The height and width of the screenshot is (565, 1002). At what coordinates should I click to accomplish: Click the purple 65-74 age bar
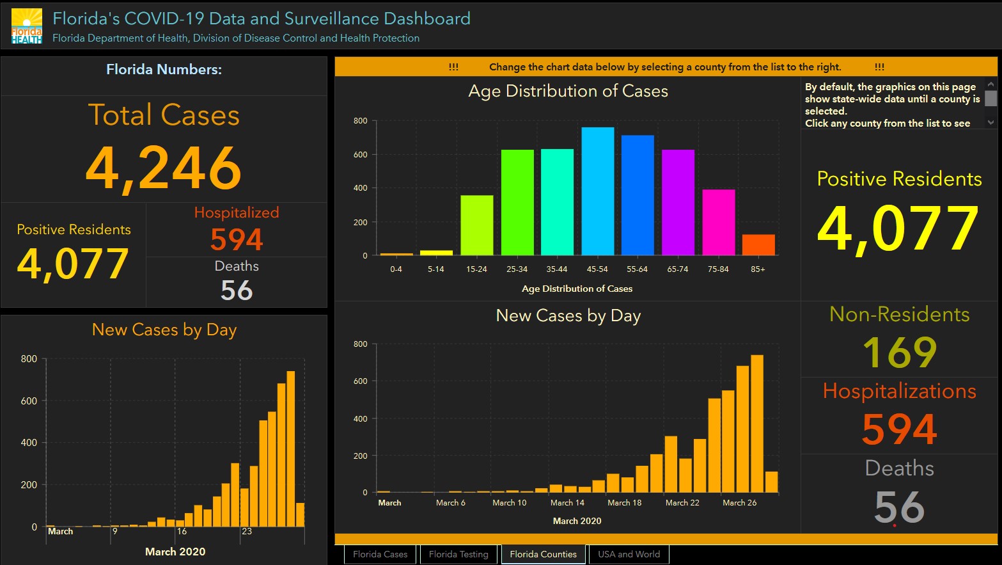click(678, 203)
